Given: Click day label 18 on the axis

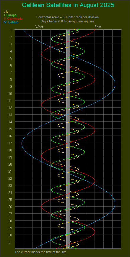Looking at the screenshot, I should tap(10, 150).
